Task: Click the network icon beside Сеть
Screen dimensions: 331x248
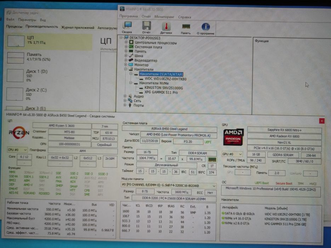Action: [130, 101]
